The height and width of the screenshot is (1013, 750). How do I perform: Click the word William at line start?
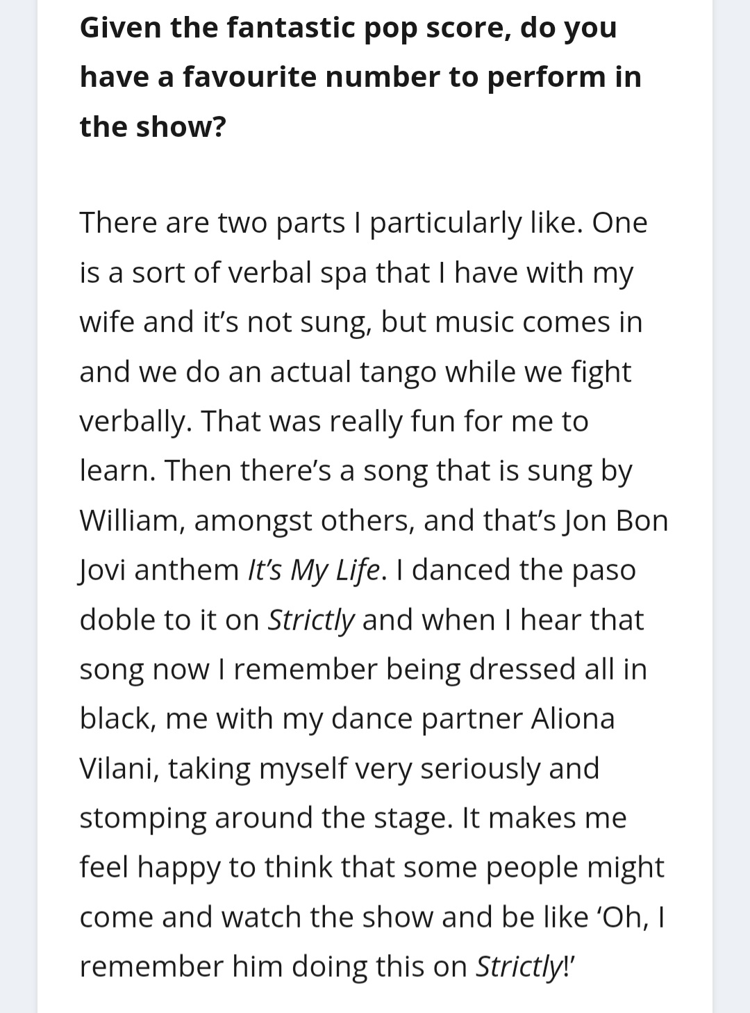pos(131,520)
